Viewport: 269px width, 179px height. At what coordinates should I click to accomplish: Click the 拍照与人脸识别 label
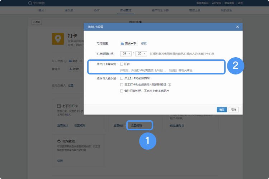point(107,78)
